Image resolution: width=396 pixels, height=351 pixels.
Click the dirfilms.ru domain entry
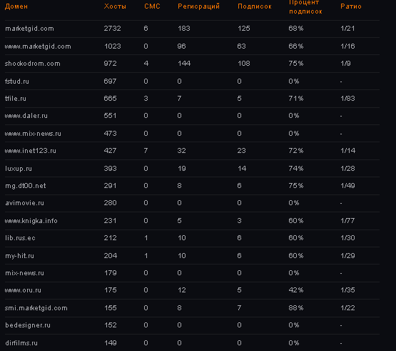21,343
